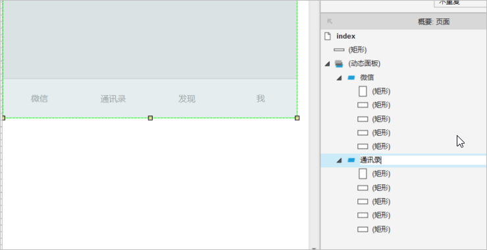The width and height of the screenshot is (487, 250).
Task: Click the 我 tab on canvas
Action: (261, 99)
